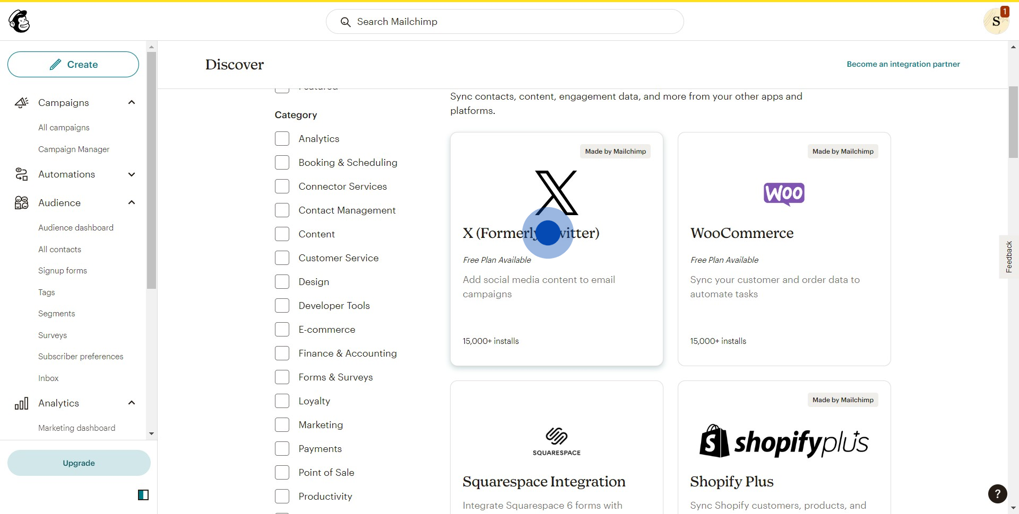
Task: Expand the Automations section chevron
Action: (x=132, y=174)
